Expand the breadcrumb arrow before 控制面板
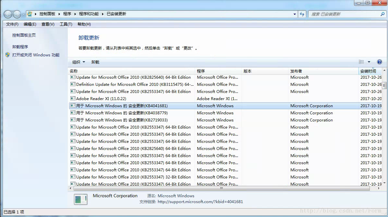This screenshot has width=388, height=217. [36, 14]
